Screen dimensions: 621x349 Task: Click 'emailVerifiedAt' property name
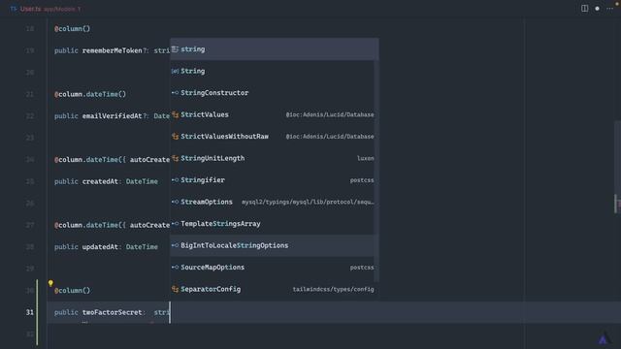pos(113,116)
